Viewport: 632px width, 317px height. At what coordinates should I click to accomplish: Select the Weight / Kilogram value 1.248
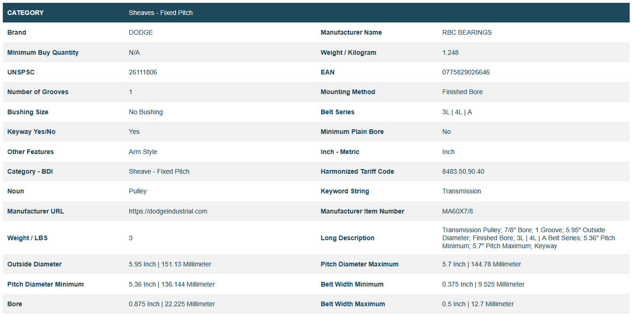point(450,52)
